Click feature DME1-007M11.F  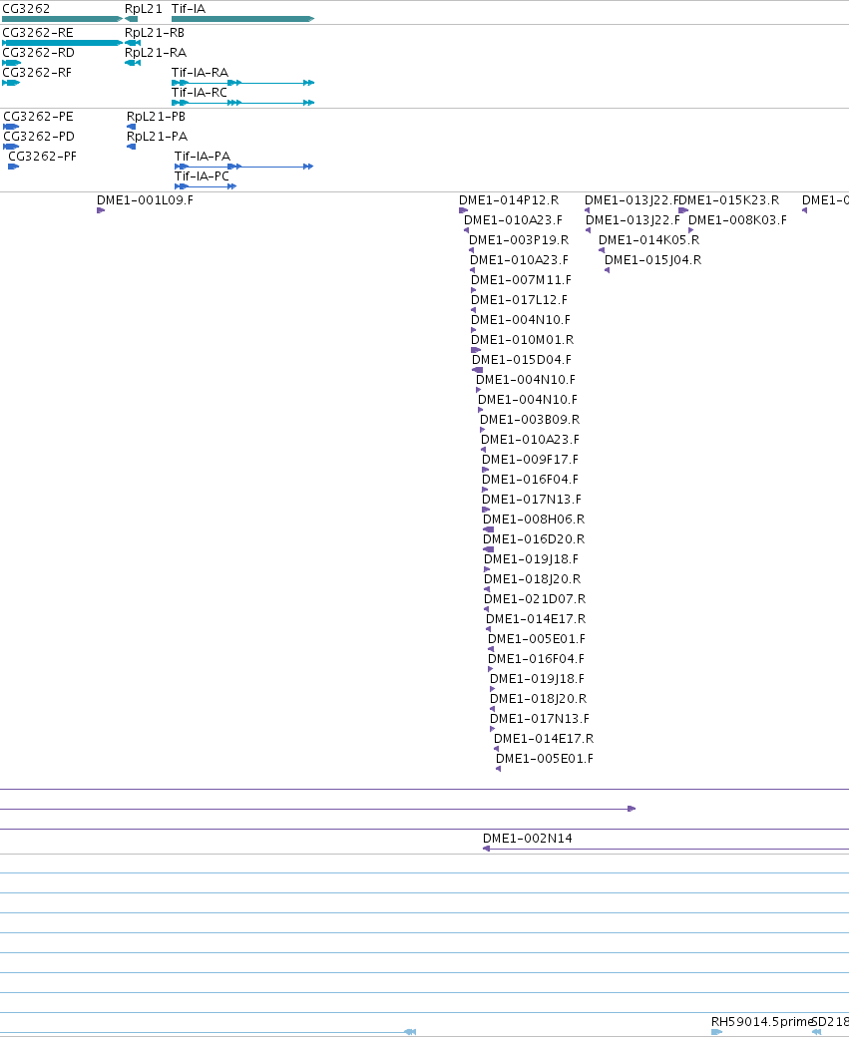[521, 279]
